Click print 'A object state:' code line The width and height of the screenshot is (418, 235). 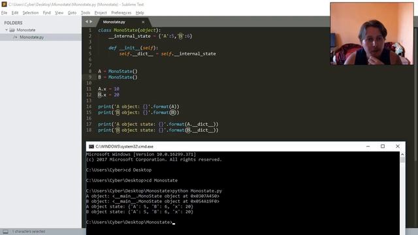tap(158, 124)
